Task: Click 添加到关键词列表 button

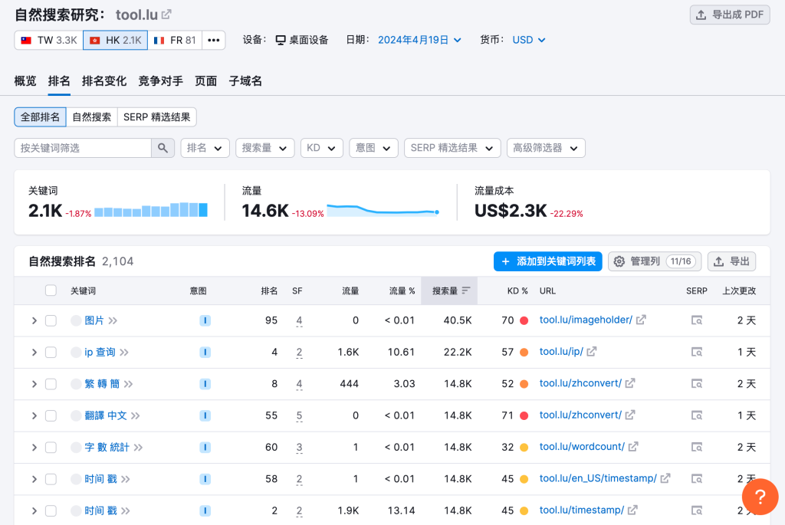Action: (x=547, y=261)
